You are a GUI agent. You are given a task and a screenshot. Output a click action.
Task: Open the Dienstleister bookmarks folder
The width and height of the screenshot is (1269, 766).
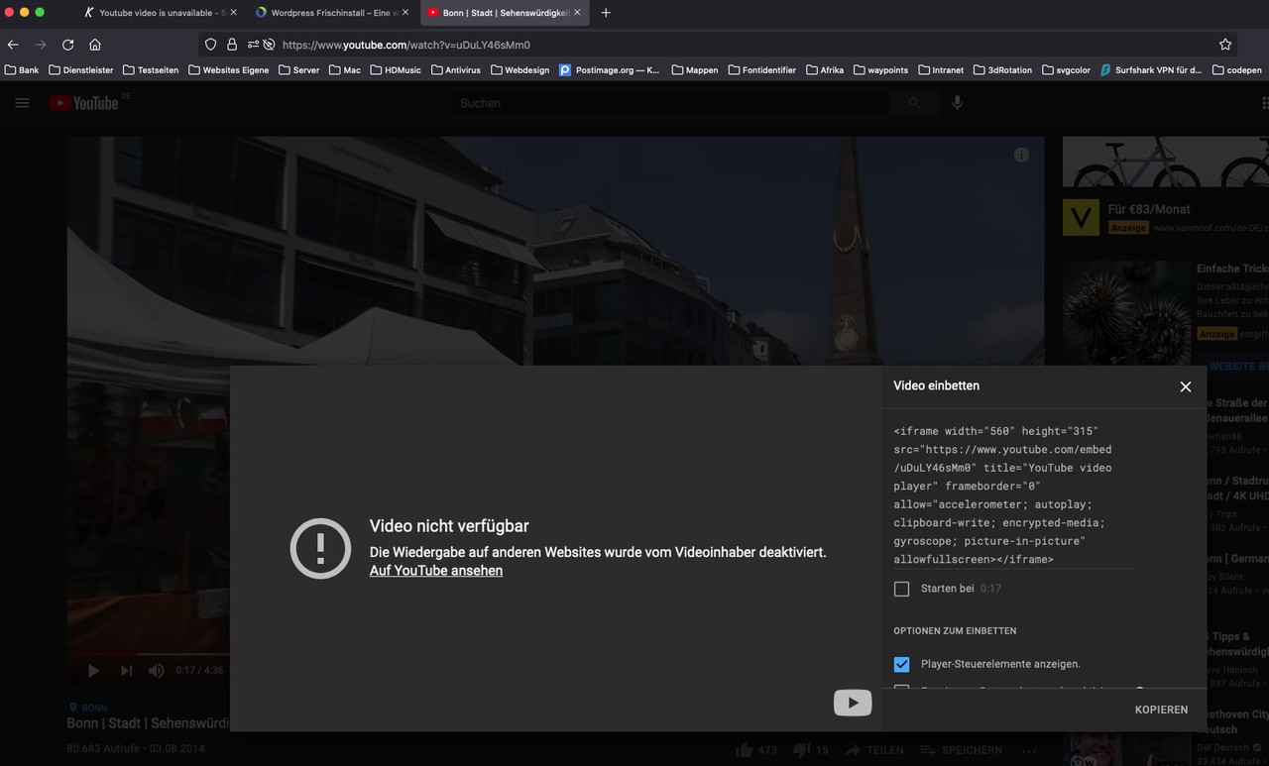(x=80, y=70)
